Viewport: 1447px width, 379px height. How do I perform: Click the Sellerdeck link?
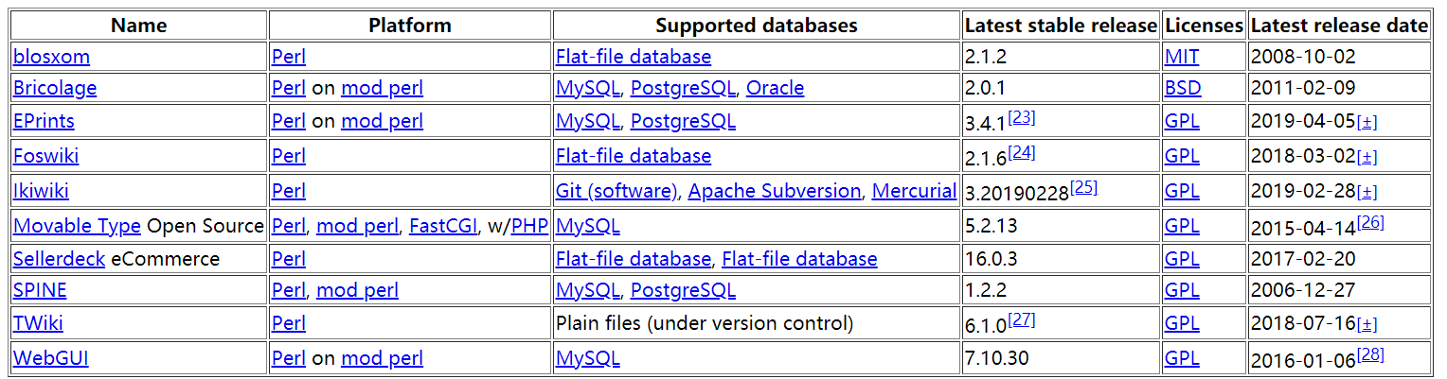click(x=59, y=259)
